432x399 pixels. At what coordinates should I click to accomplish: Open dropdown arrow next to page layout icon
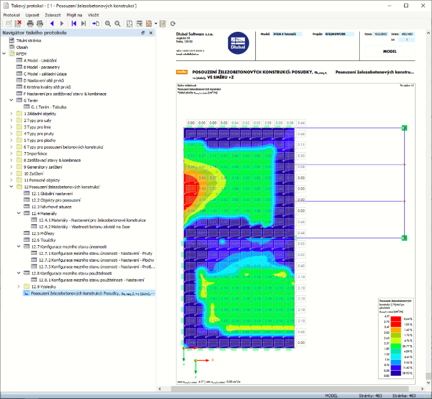pyautogui.click(x=156, y=24)
